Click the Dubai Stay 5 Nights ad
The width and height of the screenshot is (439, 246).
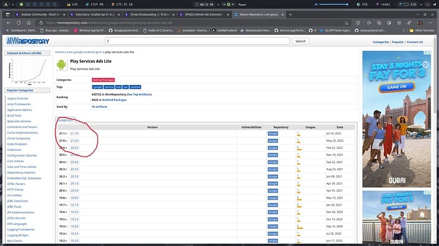pyautogui.click(x=396, y=119)
